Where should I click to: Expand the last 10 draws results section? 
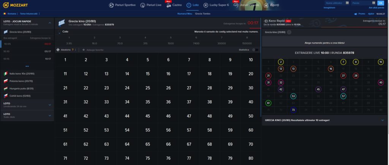pyautogui.click(x=383, y=120)
